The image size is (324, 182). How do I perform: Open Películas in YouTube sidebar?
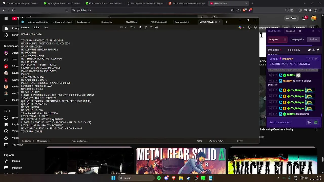pyautogui.click(x=17, y=168)
